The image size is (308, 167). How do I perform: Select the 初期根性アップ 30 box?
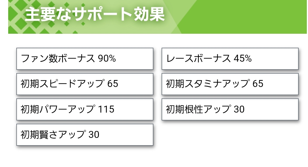tap(230, 109)
